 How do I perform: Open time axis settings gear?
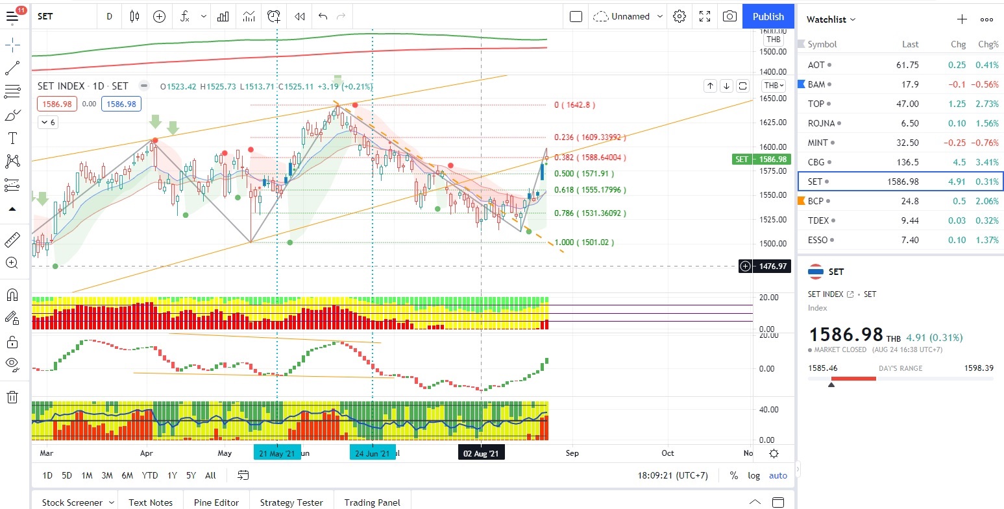(774, 453)
